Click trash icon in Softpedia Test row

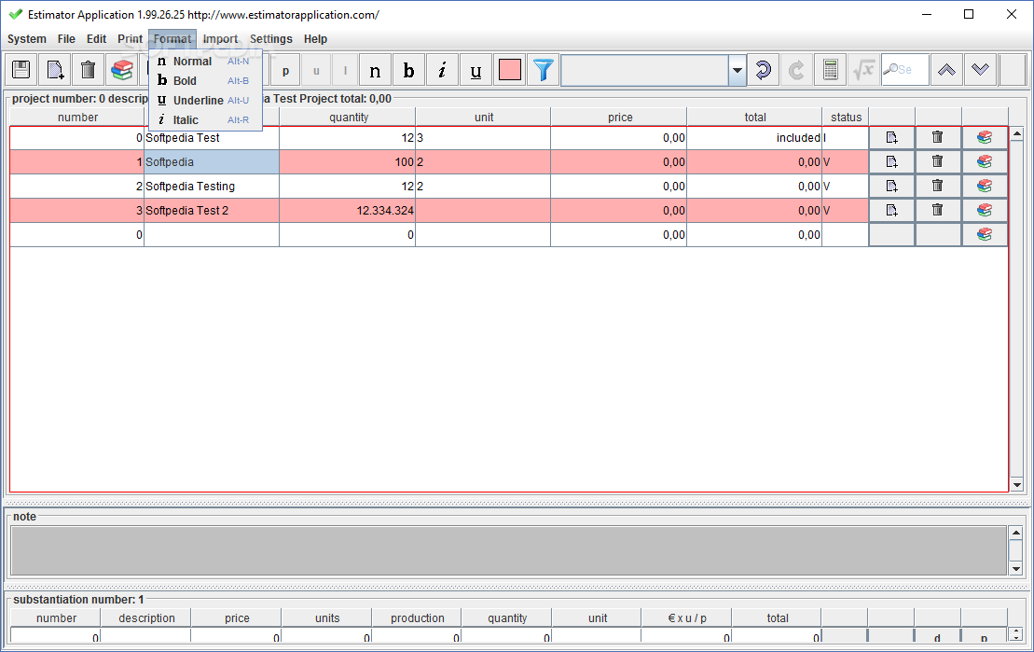click(938, 138)
